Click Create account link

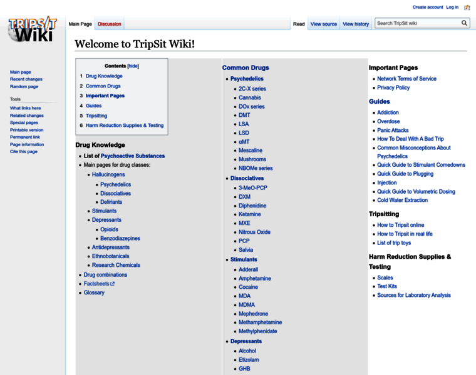427,7
